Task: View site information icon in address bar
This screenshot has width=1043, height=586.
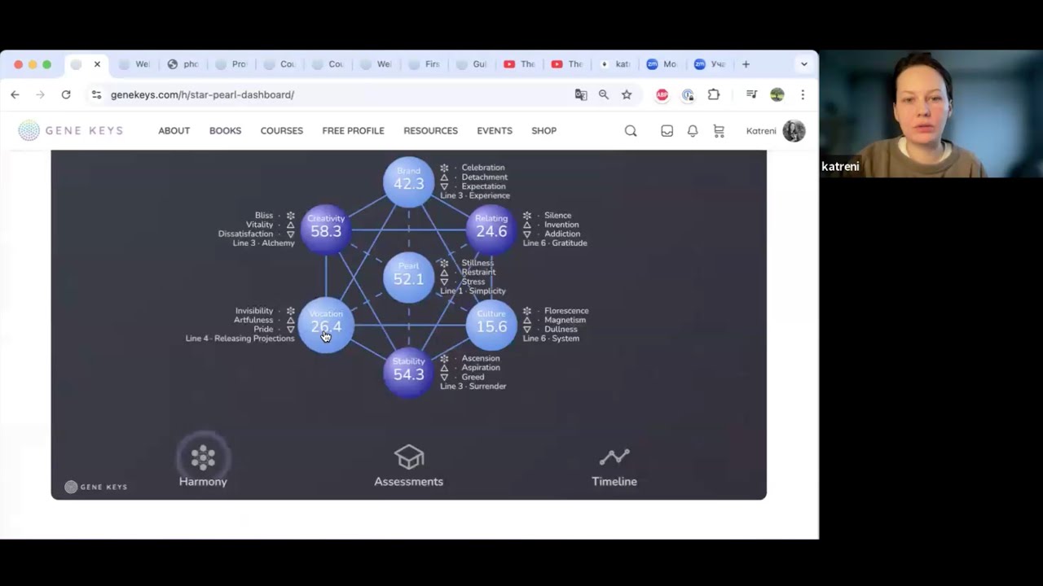Action: (96, 94)
